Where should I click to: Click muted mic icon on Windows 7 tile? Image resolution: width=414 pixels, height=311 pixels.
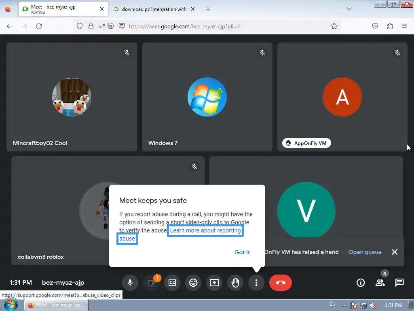pos(262,52)
